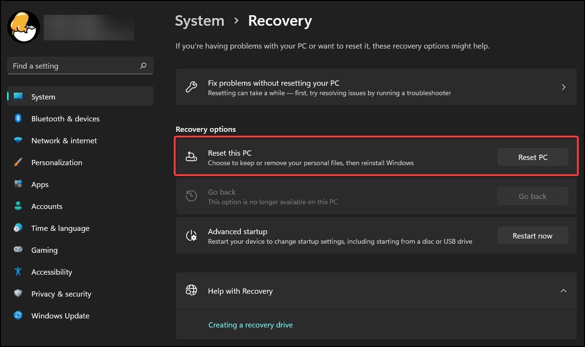
Task: Click the blurred user account name
Action: (89, 27)
